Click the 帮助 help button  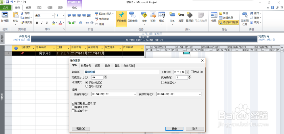(x=81, y=129)
